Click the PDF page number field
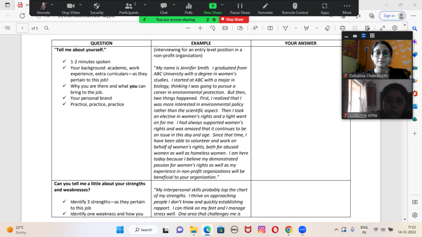Image resolution: width=422 pixels, height=237 pixels. click(22, 28)
